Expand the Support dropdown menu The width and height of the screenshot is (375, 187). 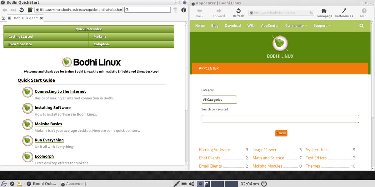[x=322, y=26]
